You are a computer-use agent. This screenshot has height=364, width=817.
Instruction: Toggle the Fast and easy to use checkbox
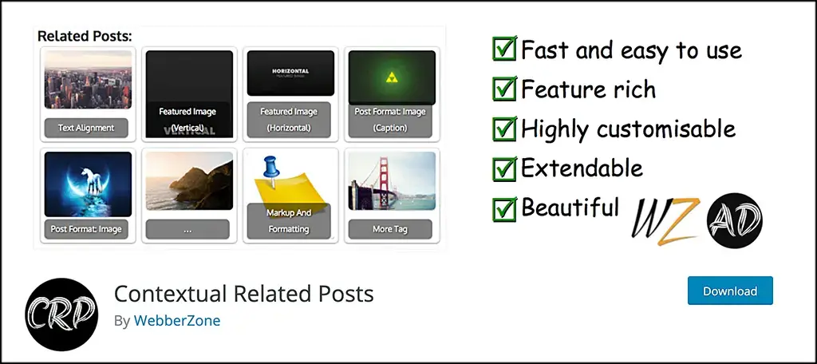pyautogui.click(x=504, y=50)
